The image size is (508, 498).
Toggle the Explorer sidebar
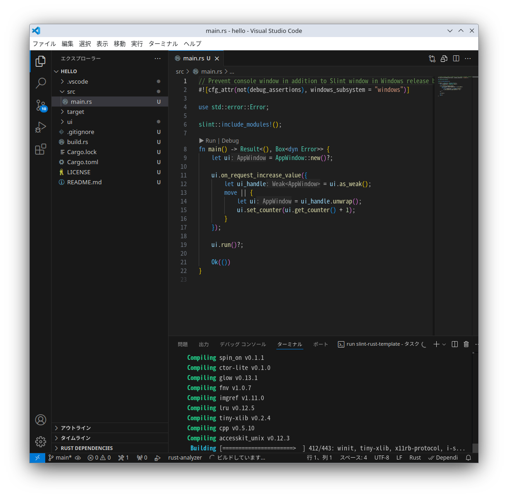pos(41,61)
